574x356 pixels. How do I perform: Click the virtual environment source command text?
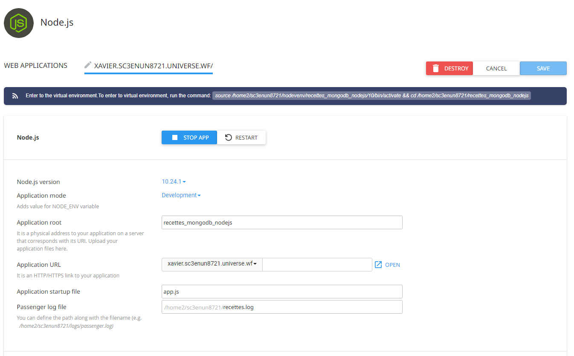tap(371, 96)
